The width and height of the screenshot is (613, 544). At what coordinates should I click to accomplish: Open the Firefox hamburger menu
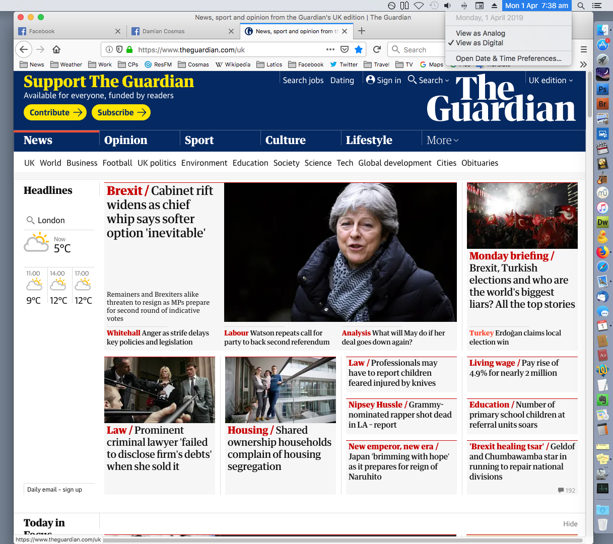[584, 49]
